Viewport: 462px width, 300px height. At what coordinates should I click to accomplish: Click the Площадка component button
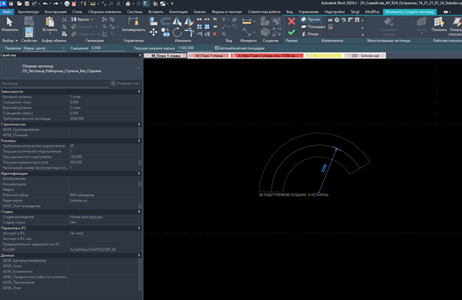click(x=313, y=27)
